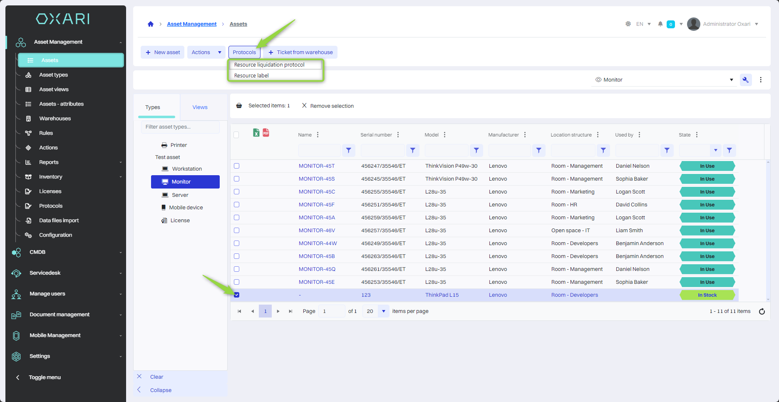
Task: Toggle the select-all header checkbox
Action: point(236,135)
